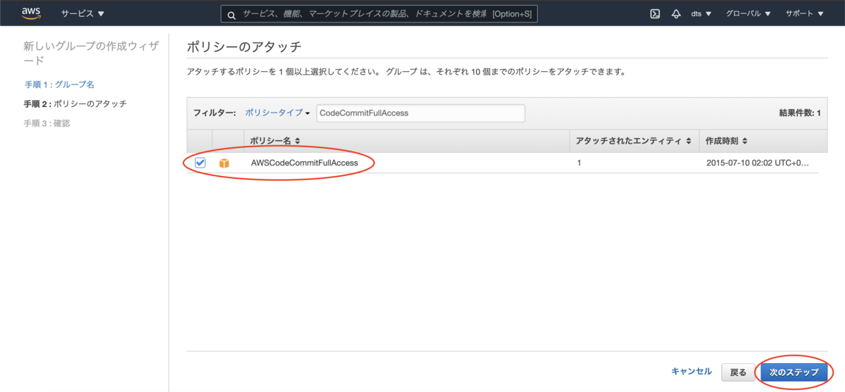Check the AWSCodeCommitFullAccess policy checkbox

200,163
